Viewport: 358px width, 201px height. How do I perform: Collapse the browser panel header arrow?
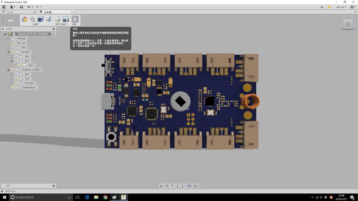pos(3,29)
